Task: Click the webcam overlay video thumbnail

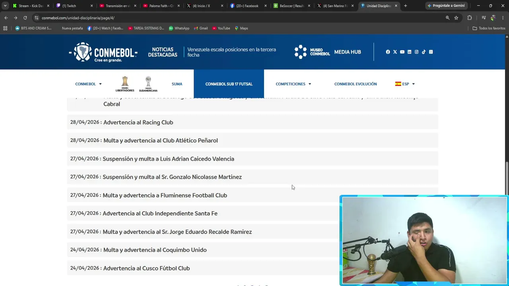Action: click(424, 240)
